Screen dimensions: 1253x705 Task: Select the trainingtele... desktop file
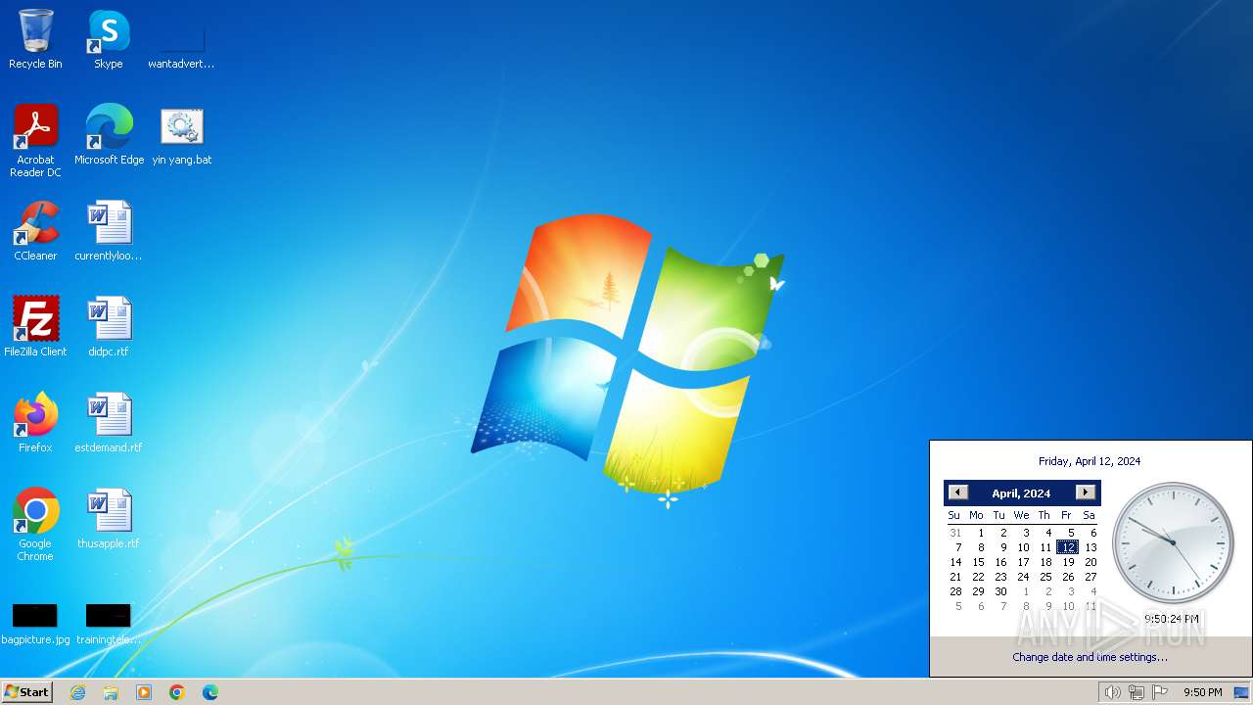pos(109,624)
